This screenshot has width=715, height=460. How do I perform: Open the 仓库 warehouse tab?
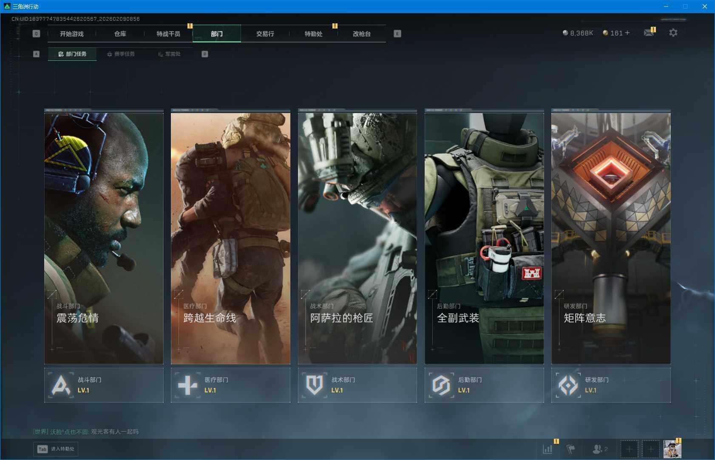pos(120,34)
